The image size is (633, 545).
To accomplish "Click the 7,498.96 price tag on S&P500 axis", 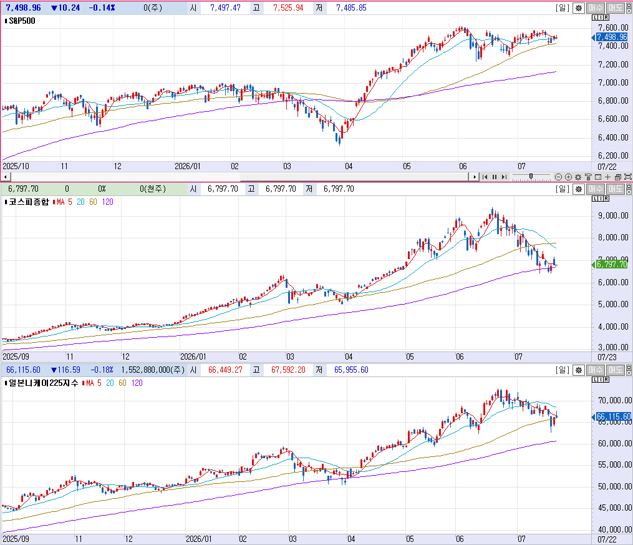I will pyautogui.click(x=612, y=37).
